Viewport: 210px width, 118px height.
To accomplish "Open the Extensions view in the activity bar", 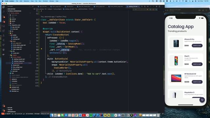I will point(4,31).
